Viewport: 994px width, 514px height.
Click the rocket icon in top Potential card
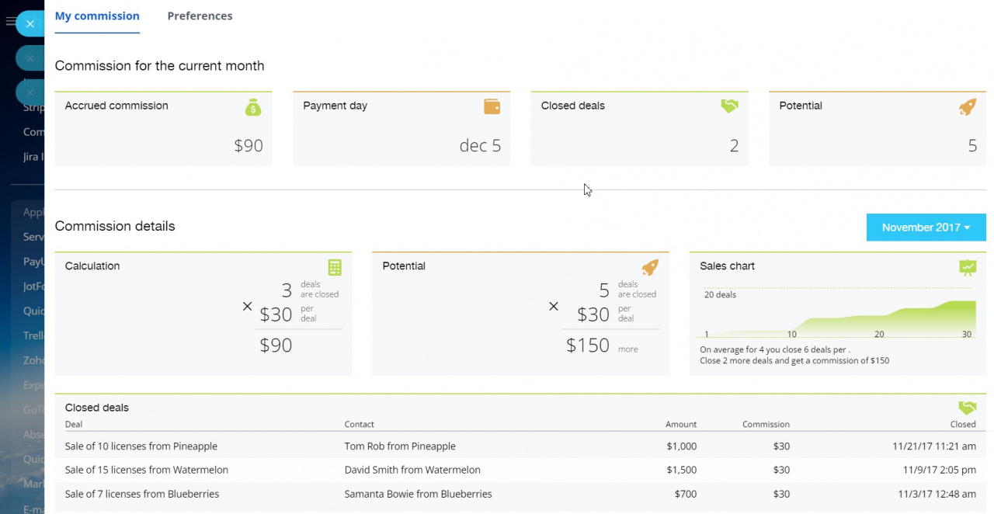click(x=968, y=107)
